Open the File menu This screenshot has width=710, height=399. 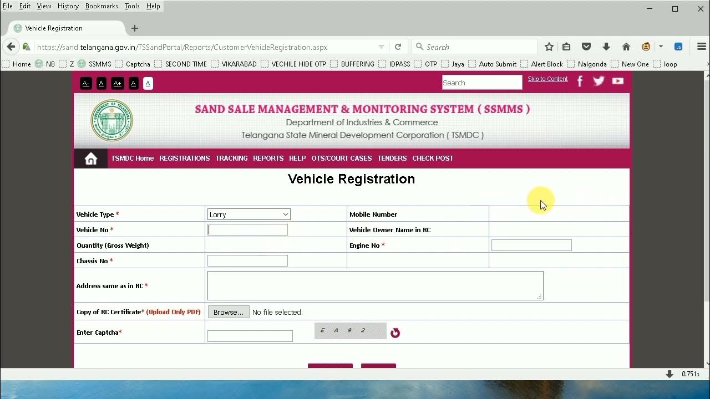tap(7, 6)
